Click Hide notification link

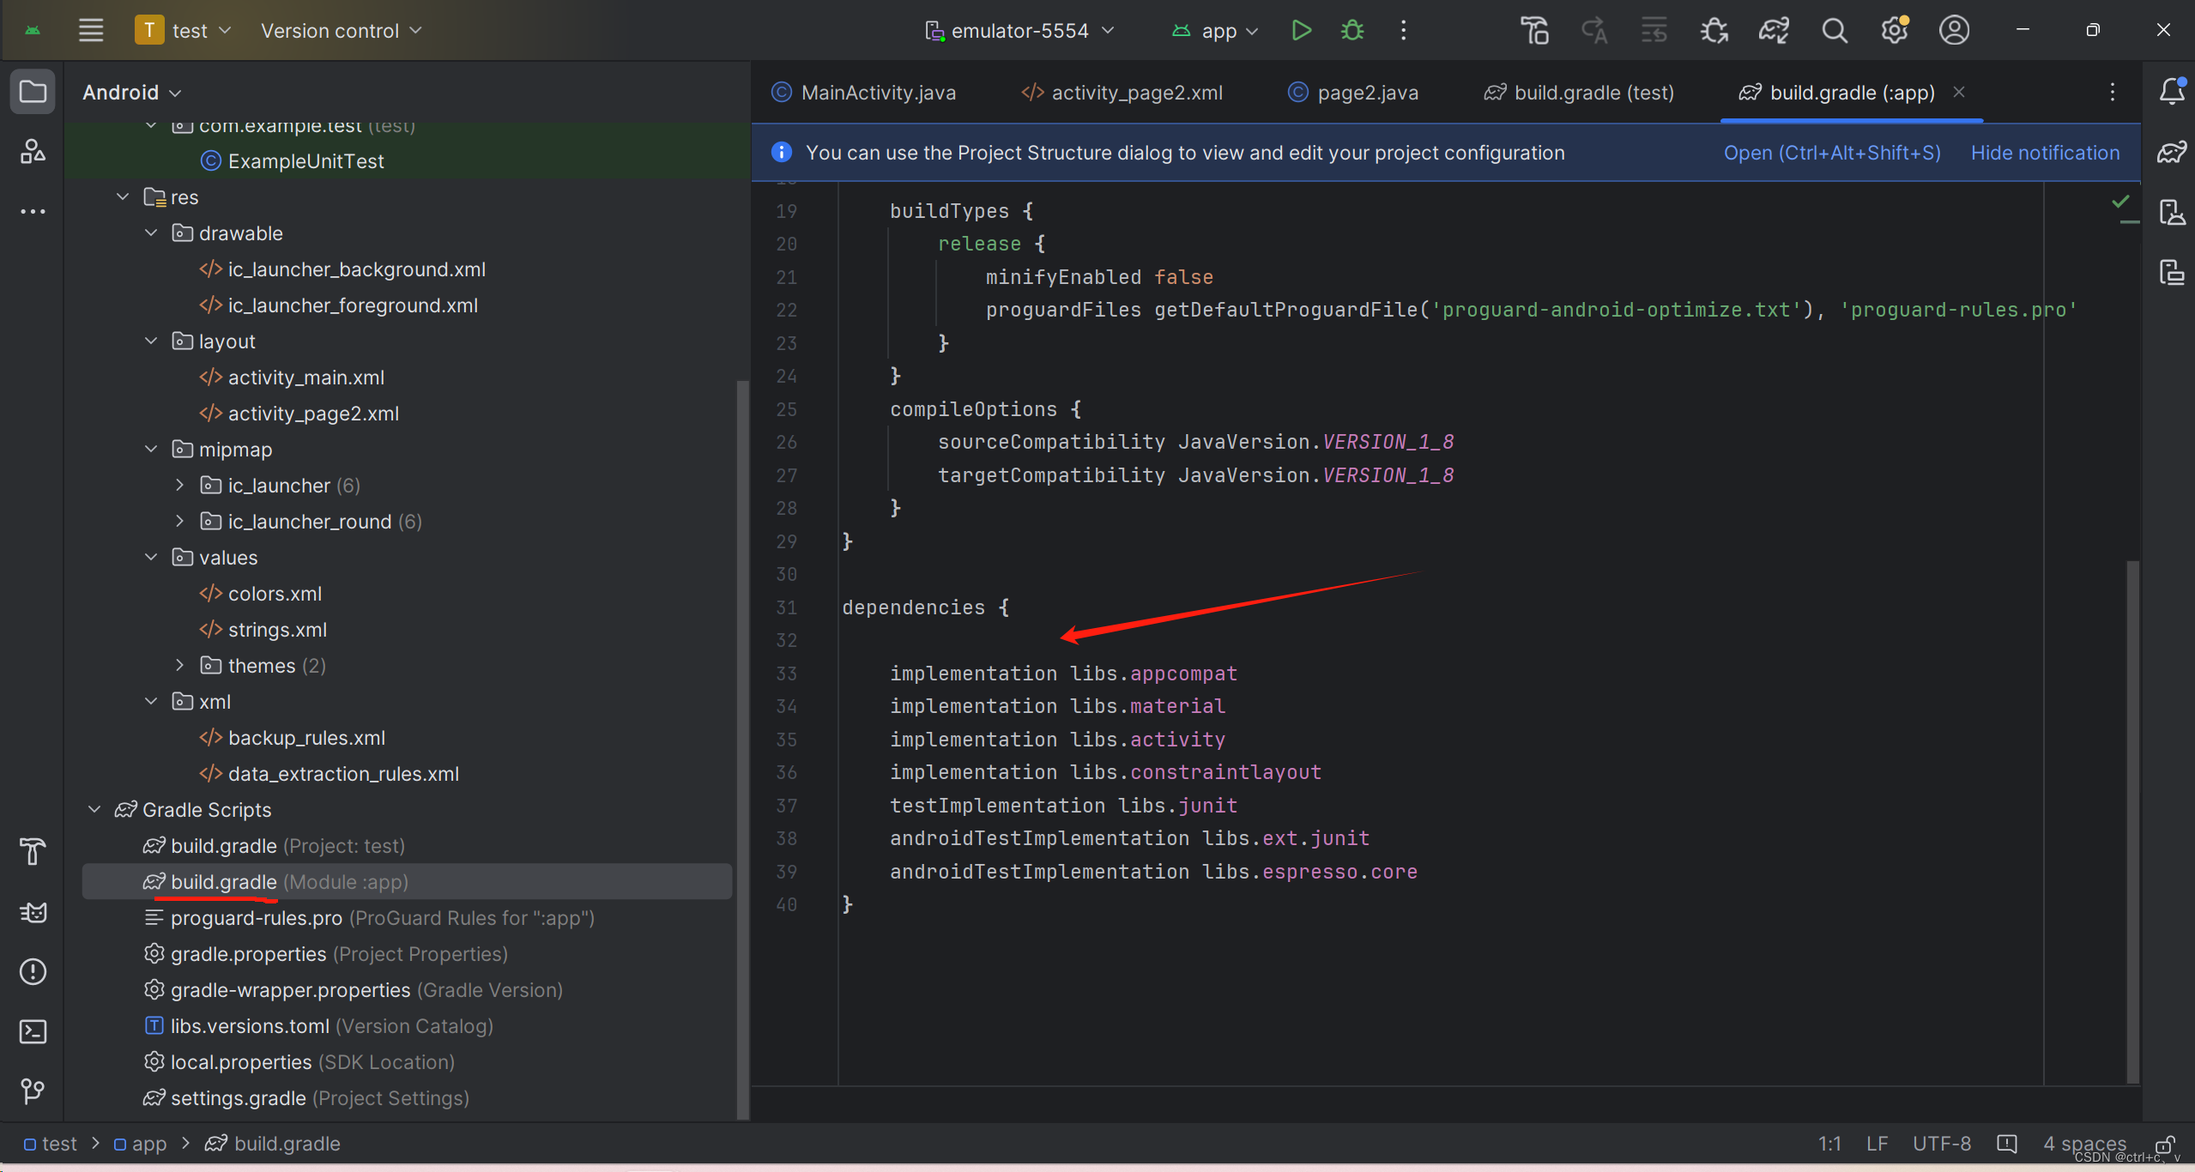coord(2045,153)
